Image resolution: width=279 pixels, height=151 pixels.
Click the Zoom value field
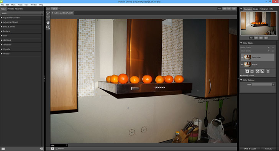(x=54, y=9)
